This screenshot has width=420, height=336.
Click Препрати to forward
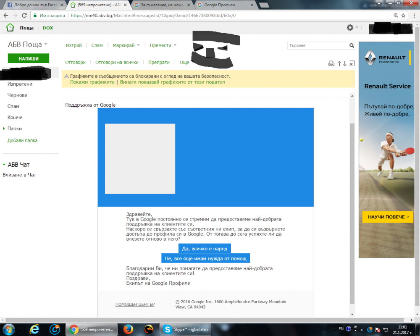159,63
